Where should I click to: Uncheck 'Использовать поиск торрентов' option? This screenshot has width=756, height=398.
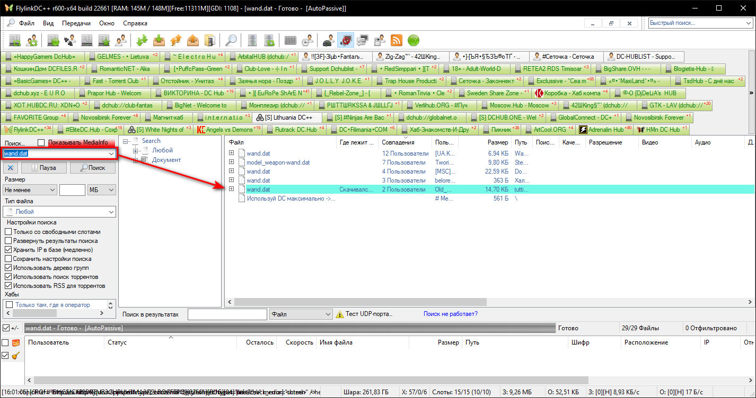coord(8,277)
